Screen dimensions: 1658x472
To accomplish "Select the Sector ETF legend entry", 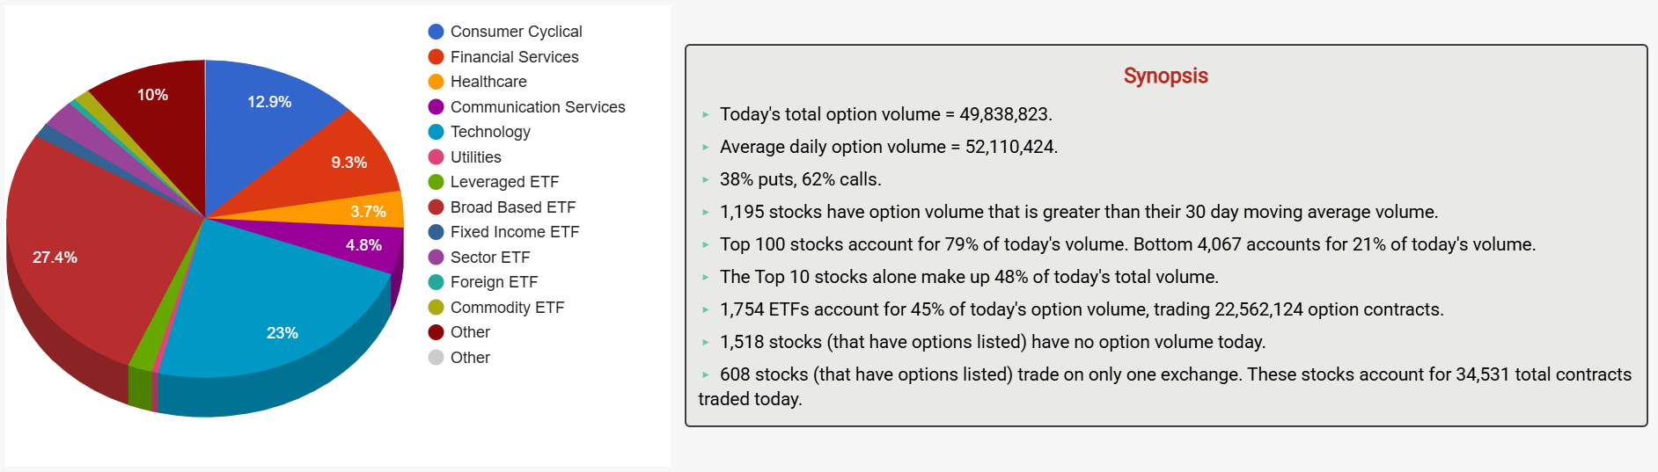I will pos(489,258).
